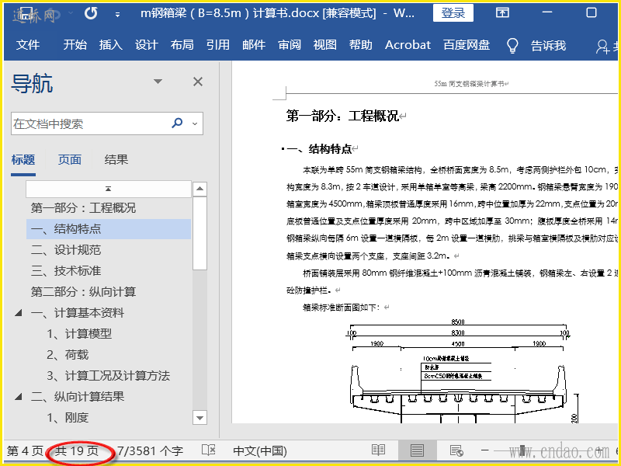Open the 视图 ribbon tab
Screen dimensions: 621x466
[324, 45]
